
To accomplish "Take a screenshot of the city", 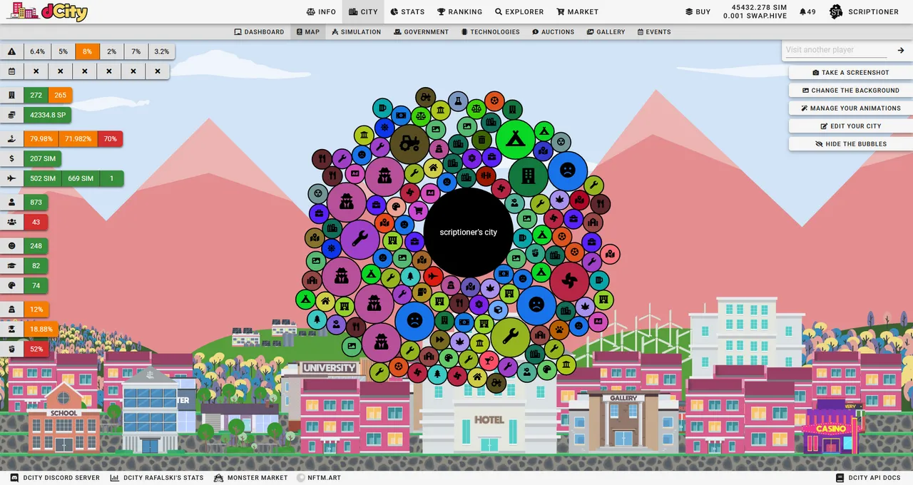I will pos(851,73).
